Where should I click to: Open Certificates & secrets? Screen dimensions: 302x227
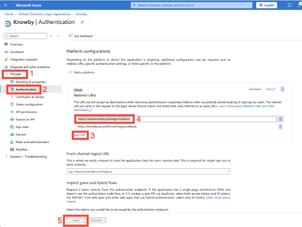(x=30, y=97)
